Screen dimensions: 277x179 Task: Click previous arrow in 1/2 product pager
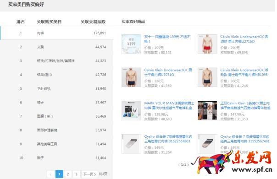point(179,165)
